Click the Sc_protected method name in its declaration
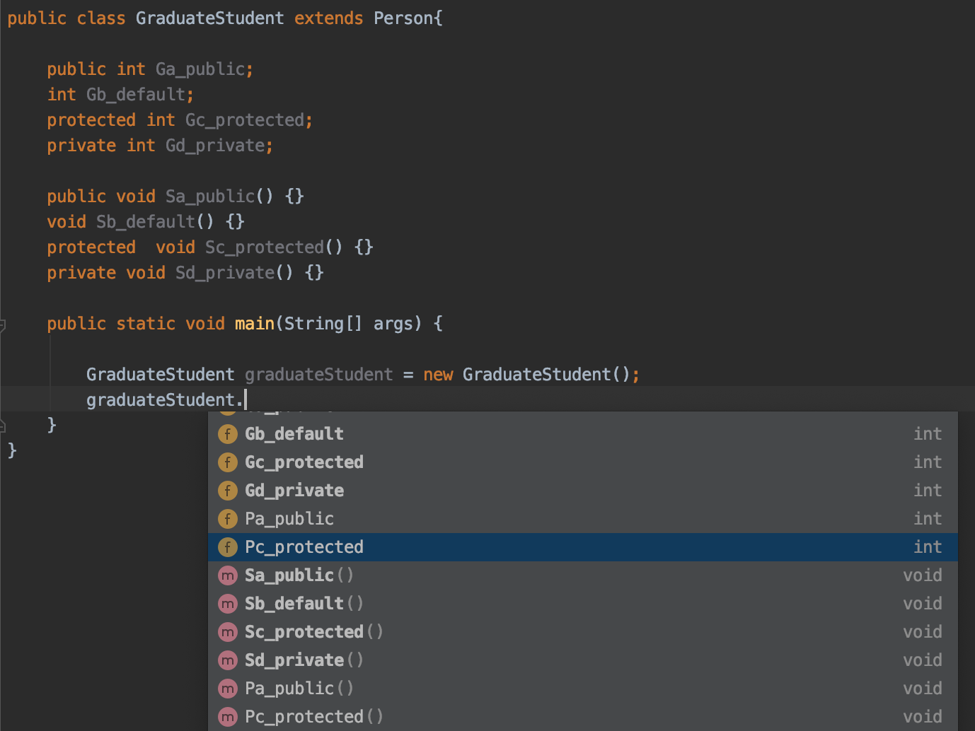 (265, 247)
